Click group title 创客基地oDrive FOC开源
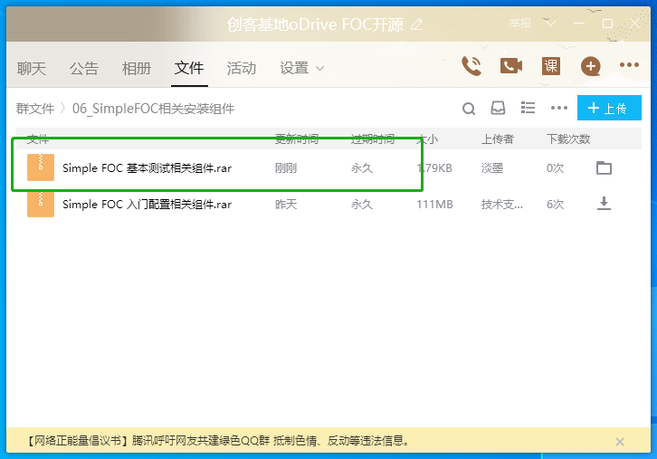 (x=315, y=24)
